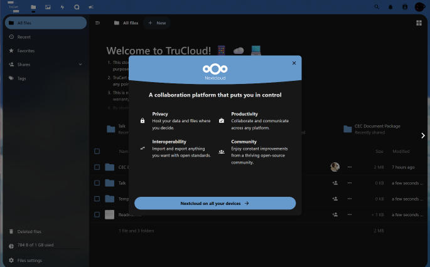The height and width of the screenshot is (267, 430).
Task: Click the TruCert logo
Action: pyautogui.click(x=13, y=7)
